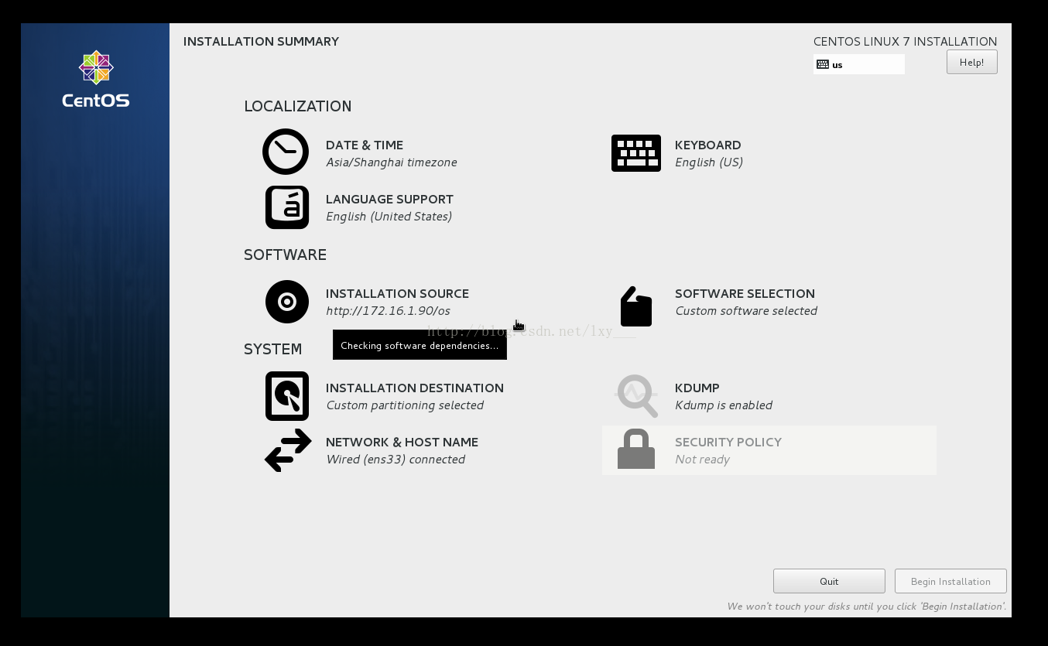
Task: Click the SOFTWARE section heading
Action: pos(285,255)
